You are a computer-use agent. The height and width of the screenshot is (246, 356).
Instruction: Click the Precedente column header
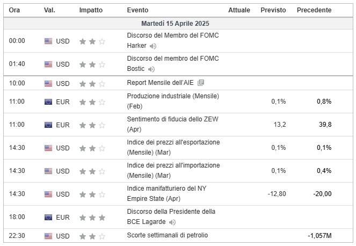pyautogui.click(x=314, y=10)
